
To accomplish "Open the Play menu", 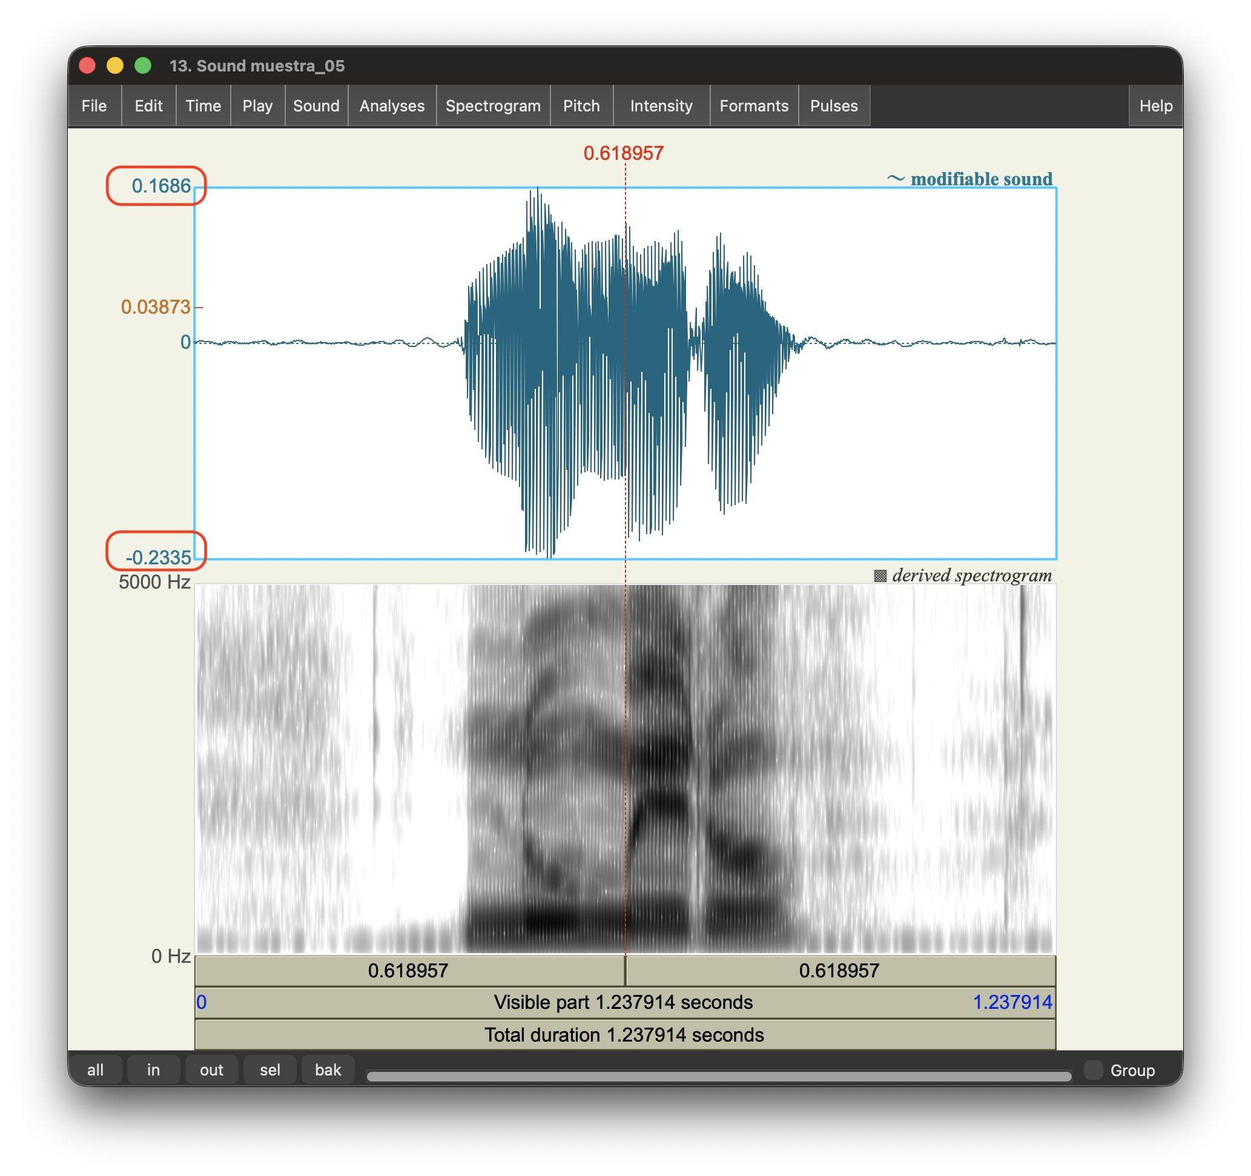I will 257,106.
